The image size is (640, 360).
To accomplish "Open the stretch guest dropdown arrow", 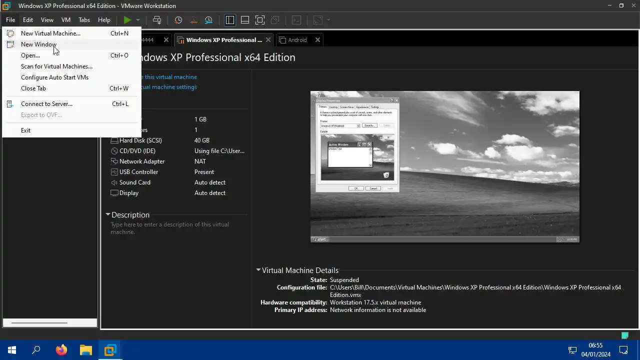I will pos(328,20).
